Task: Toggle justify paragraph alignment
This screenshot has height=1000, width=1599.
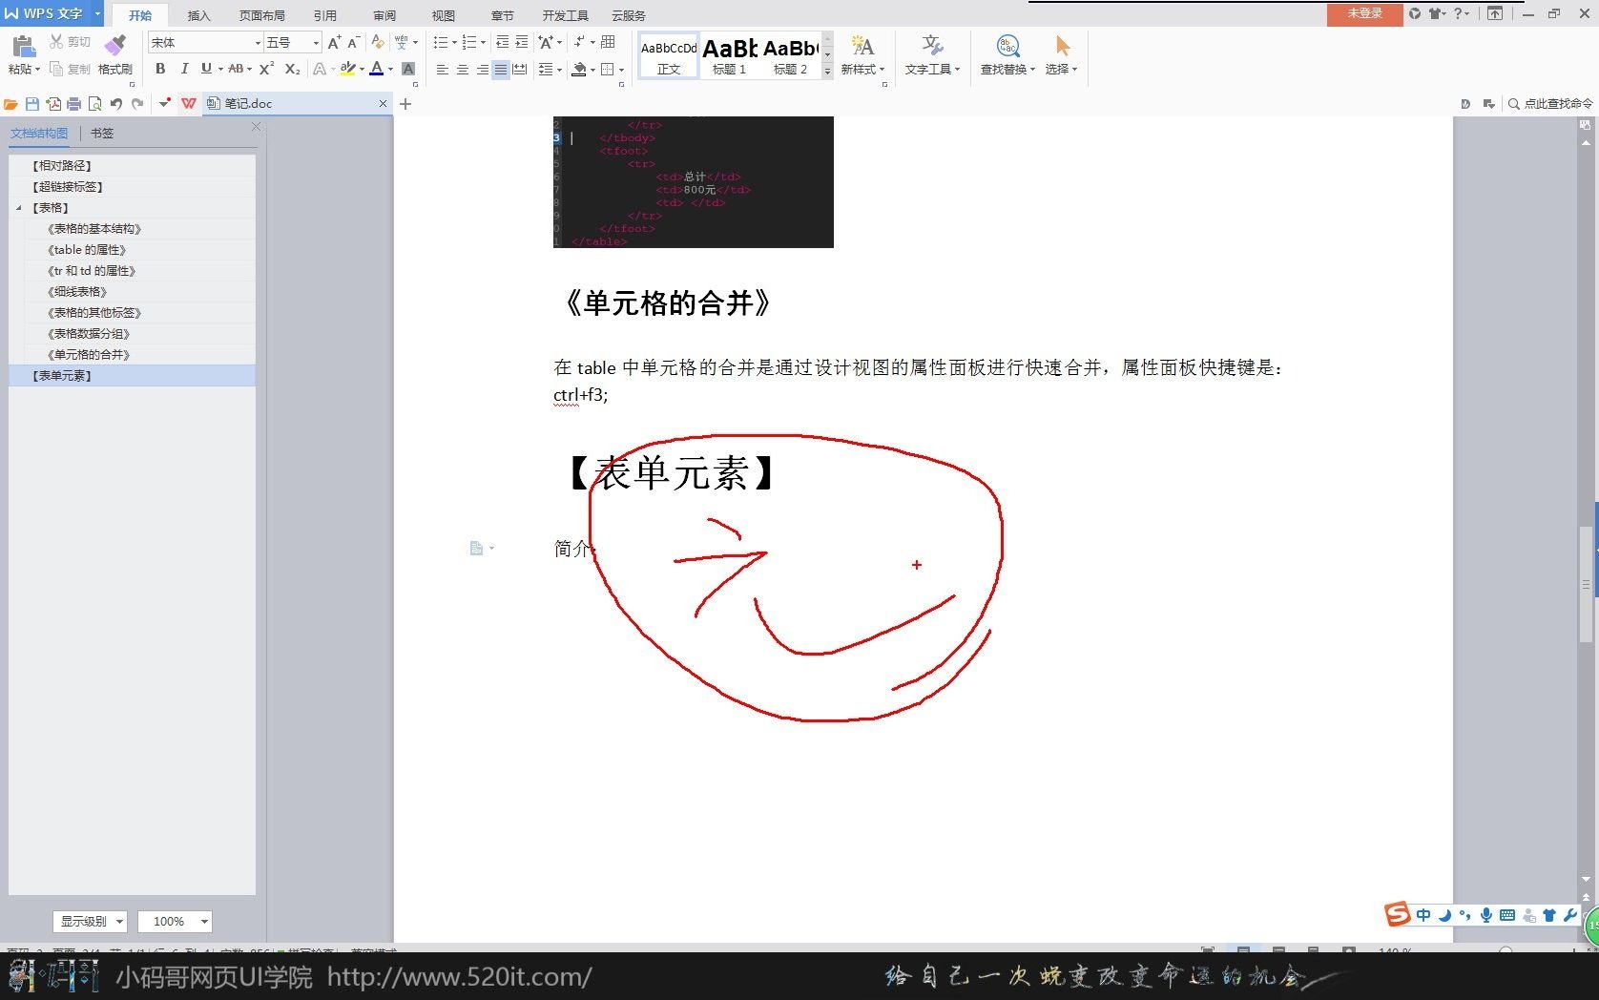Action: point(500,70)
